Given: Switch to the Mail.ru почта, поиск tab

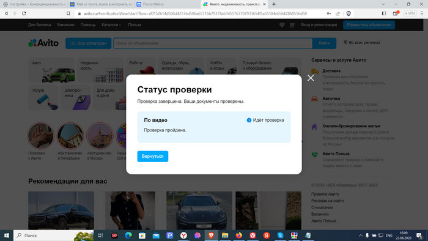Looking at the screenshot, I should (x=100, y=4).
